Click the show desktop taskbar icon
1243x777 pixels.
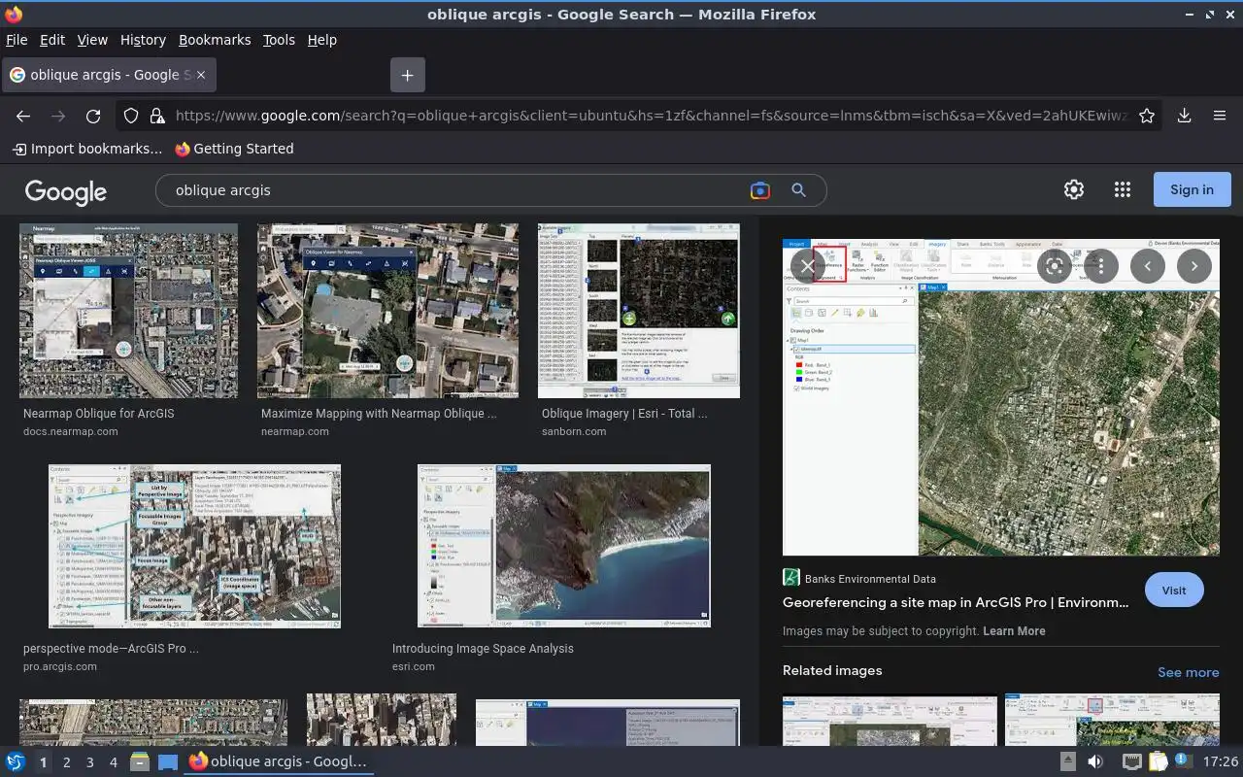(168, 761)
